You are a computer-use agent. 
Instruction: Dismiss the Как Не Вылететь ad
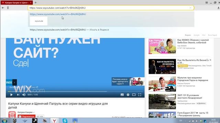tap(210, 60)
